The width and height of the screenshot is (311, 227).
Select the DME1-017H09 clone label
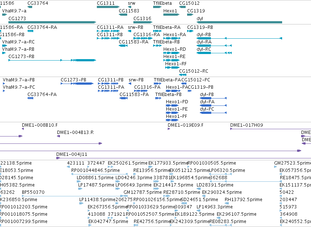pos(247,125)
